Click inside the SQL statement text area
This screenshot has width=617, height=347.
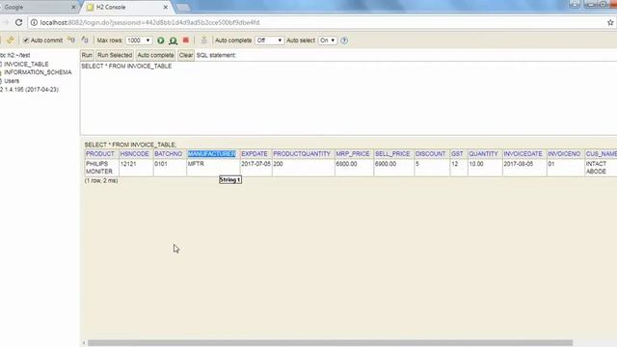tap(349, 98)
